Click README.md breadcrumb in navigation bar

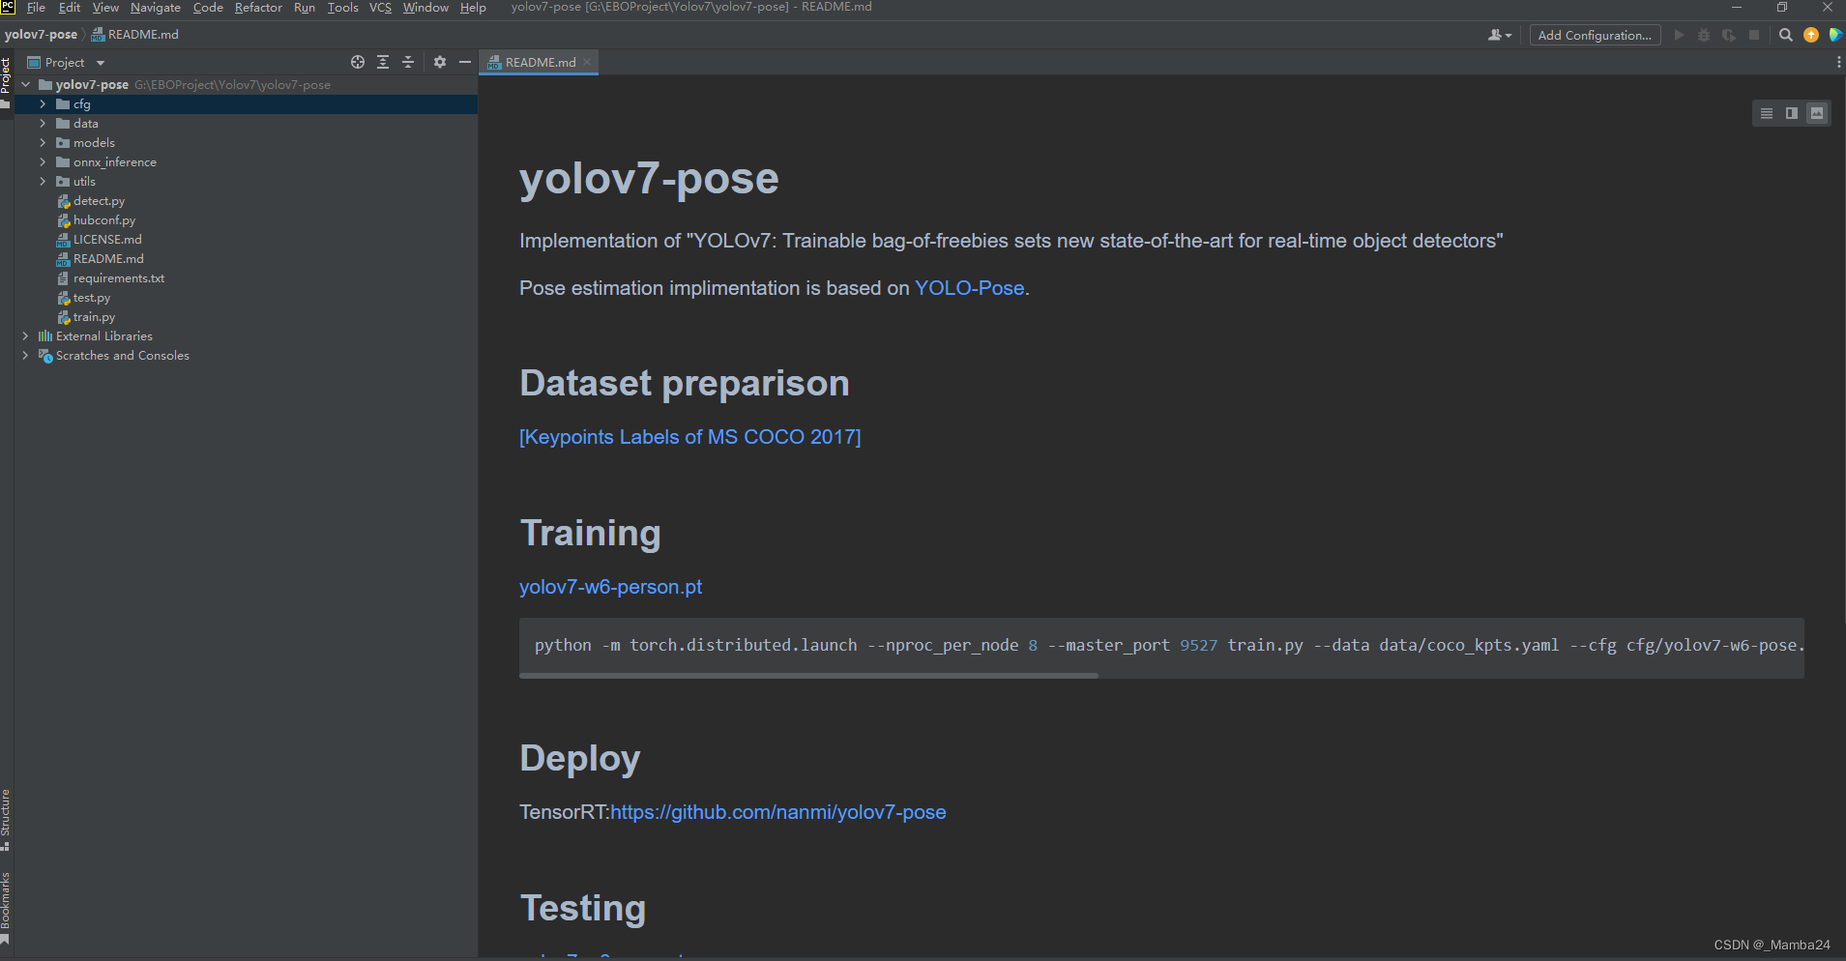135,35
